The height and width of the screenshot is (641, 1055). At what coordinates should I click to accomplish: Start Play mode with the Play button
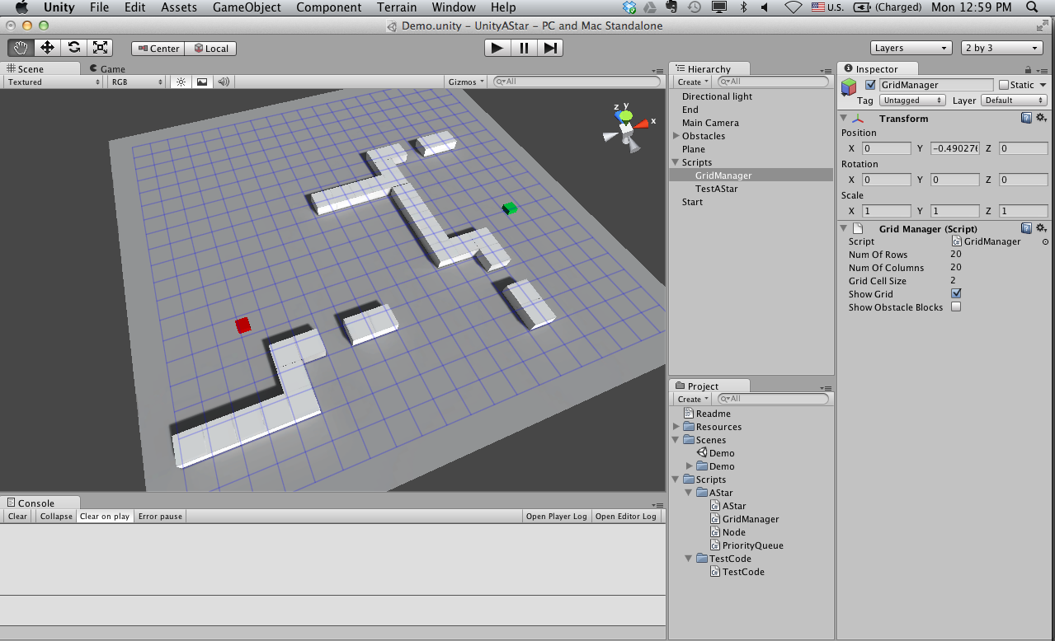[x=497, y=48]
